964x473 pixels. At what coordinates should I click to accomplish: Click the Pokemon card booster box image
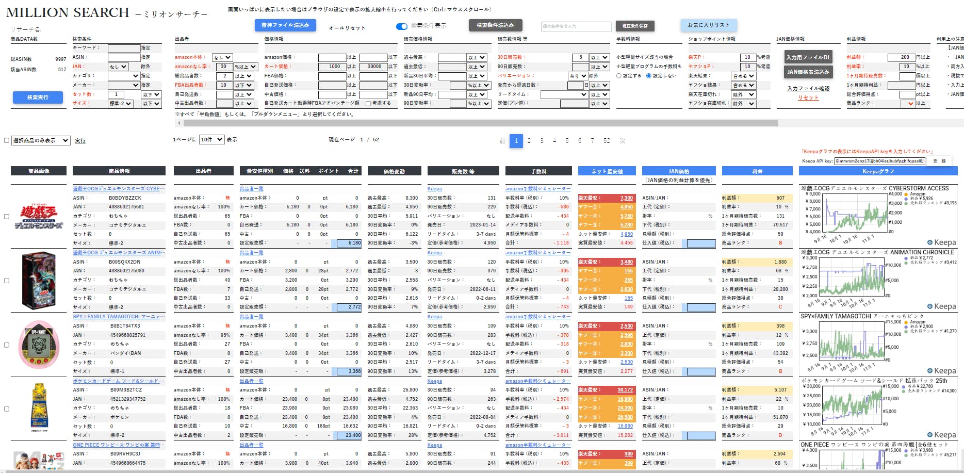pyautogui.click(x=38, y=407)
